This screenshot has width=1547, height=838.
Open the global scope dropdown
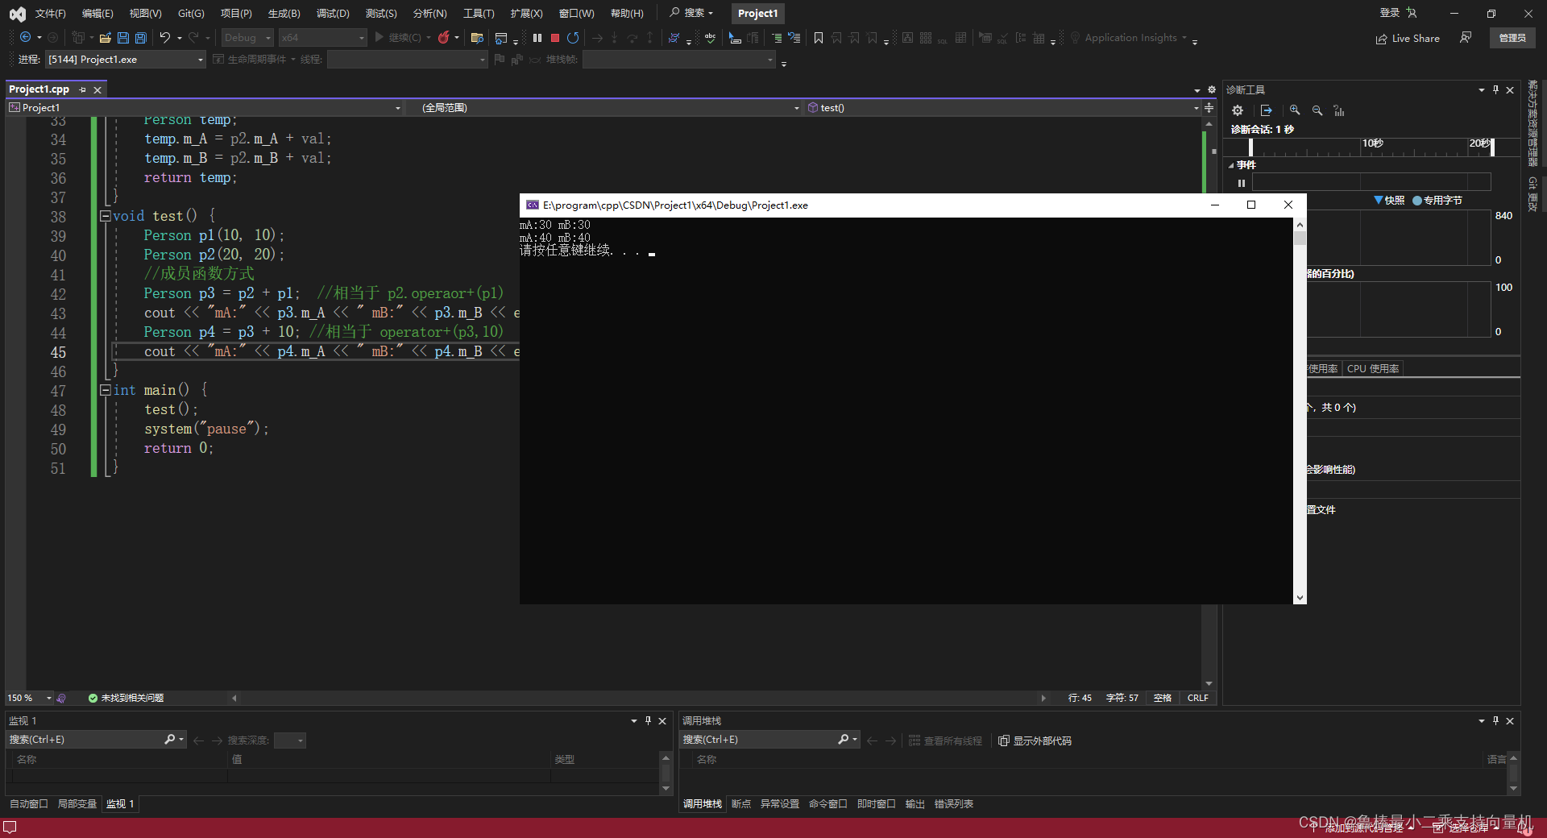click(611, 107)
